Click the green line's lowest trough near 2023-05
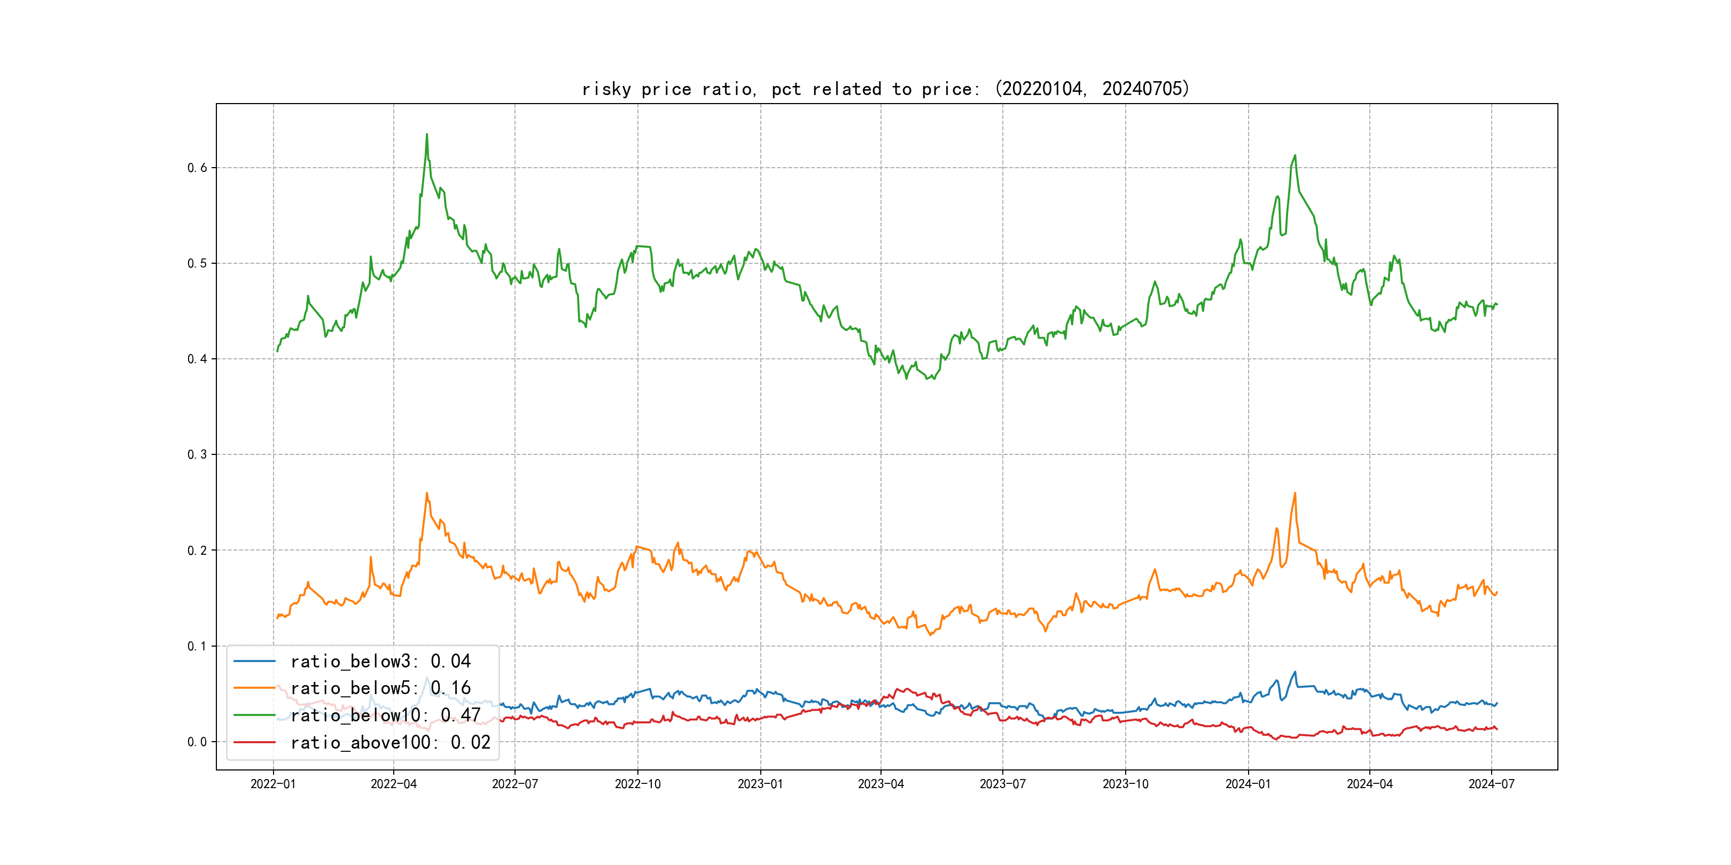Viewport: 1731px width, 865px height. pos(927,380)
